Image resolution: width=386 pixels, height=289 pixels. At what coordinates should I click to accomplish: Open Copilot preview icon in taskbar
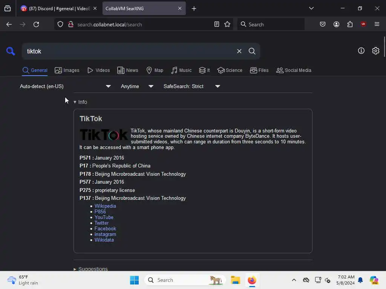point(374,280)
